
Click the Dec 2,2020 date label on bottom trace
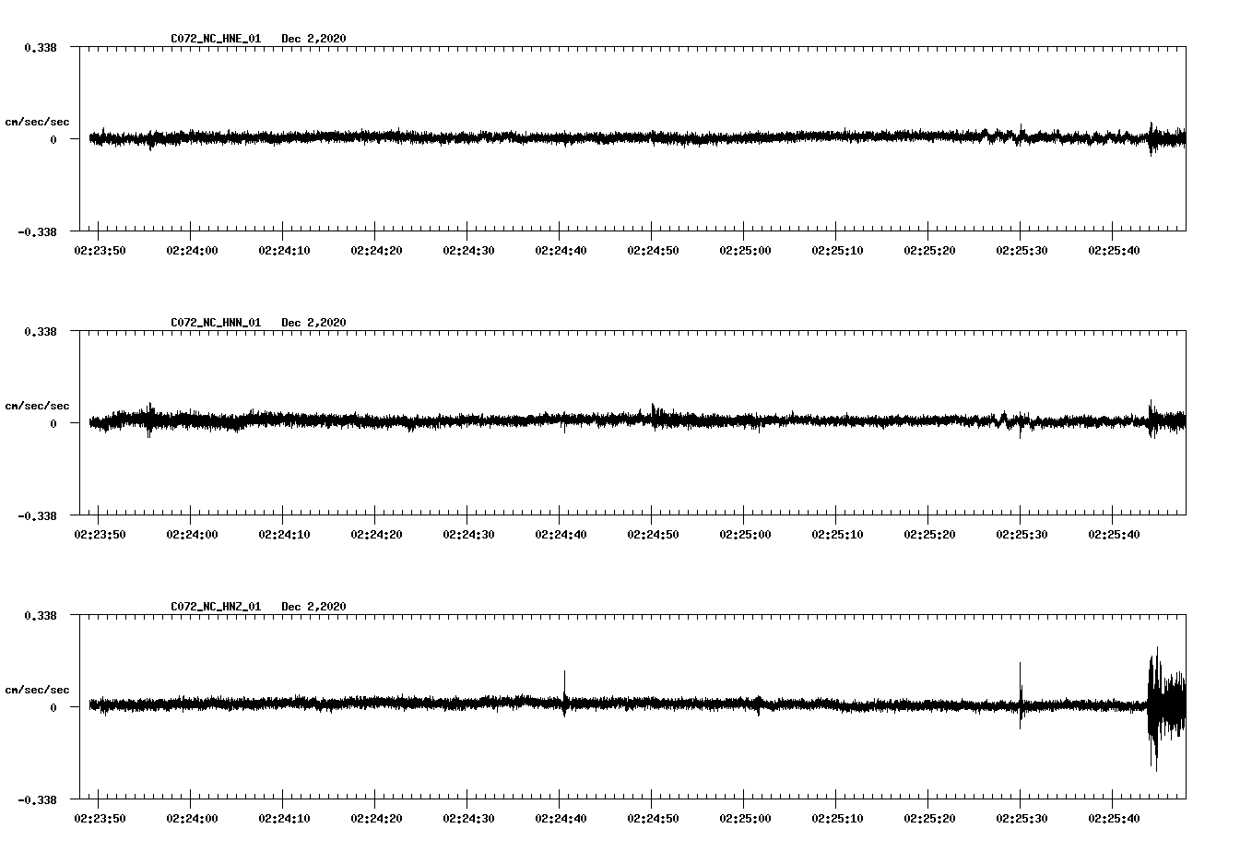tap(315, 606)
